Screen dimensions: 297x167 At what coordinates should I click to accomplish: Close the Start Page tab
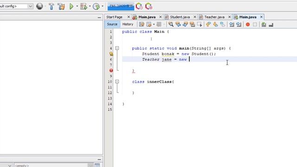point(129,17)
